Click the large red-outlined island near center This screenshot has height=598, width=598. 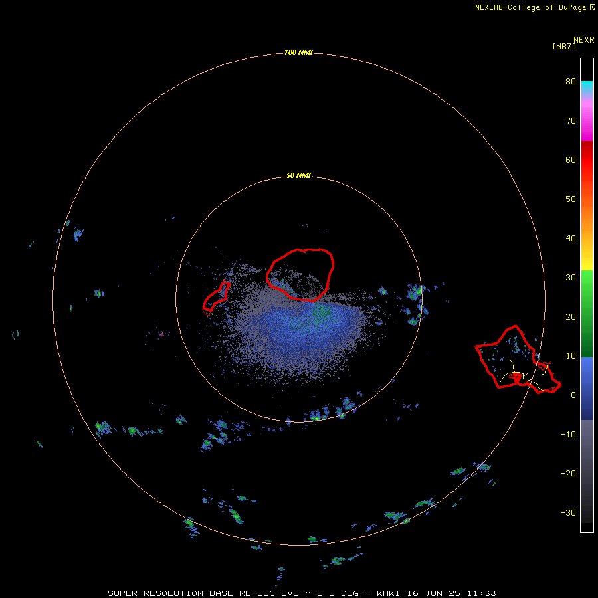pyautogui.click(x=300, y=274)
